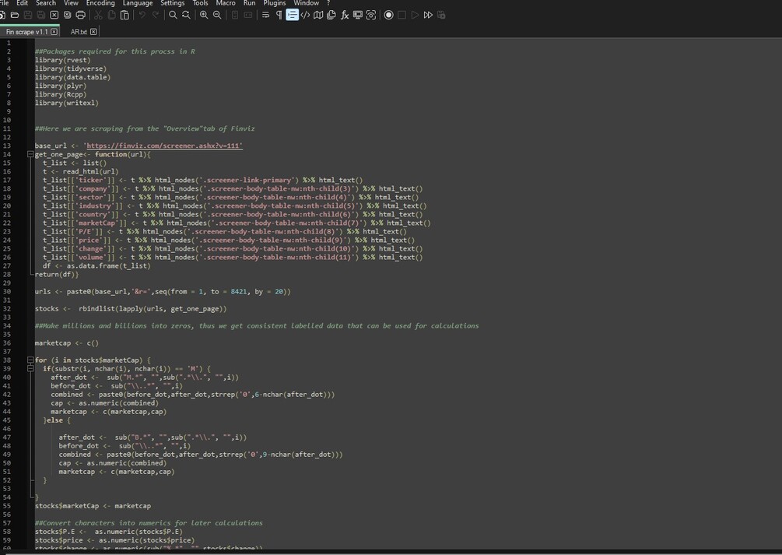This screenshot has width=782, height=555.
Task: Open the Run menu
Action: (249, 3)
